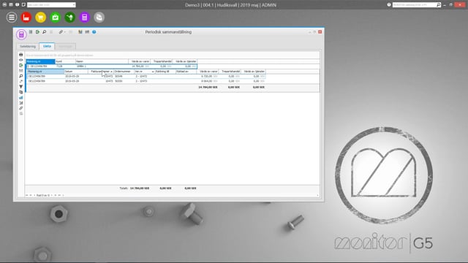Viewport: 468px width, 263px height.
Task: Toggle the eye preview icon in sidebar
Action: [21, 60]
